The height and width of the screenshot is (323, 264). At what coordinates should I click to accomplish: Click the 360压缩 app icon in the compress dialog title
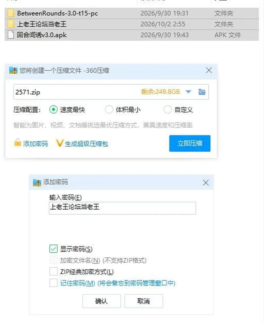(13, 71)
